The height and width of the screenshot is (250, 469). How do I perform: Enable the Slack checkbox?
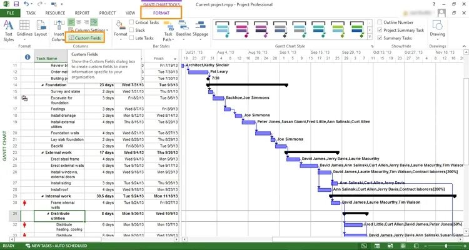(x=131, y=30)
